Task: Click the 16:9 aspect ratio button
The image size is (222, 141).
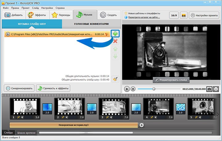Action: (174, 15)
